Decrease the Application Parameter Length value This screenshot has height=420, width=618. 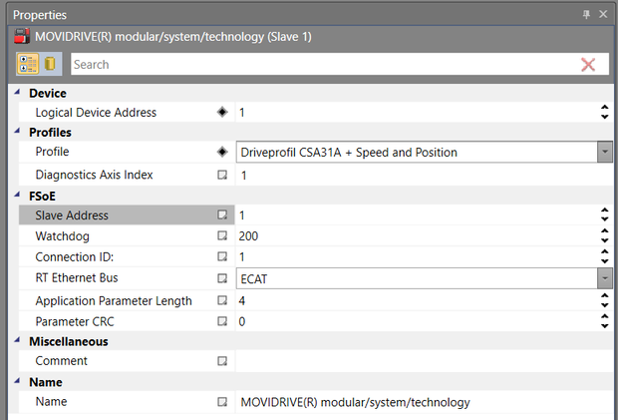coord(604,305)
